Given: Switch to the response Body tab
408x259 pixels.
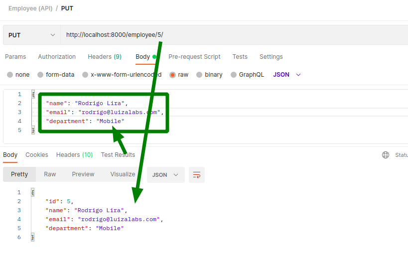Looking at the screenshot, I should point(10,155).
